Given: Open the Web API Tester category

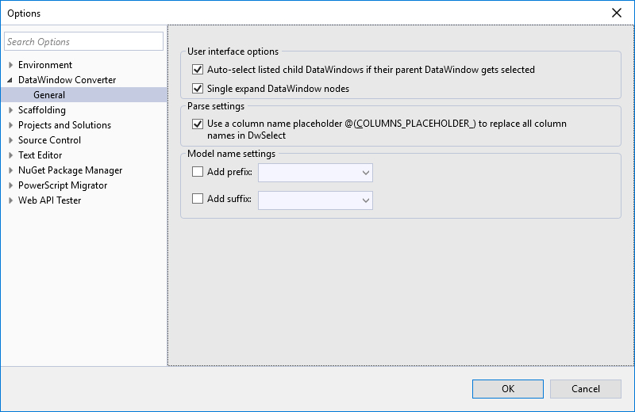Looking at the screenshot, I should coord(49,200).
